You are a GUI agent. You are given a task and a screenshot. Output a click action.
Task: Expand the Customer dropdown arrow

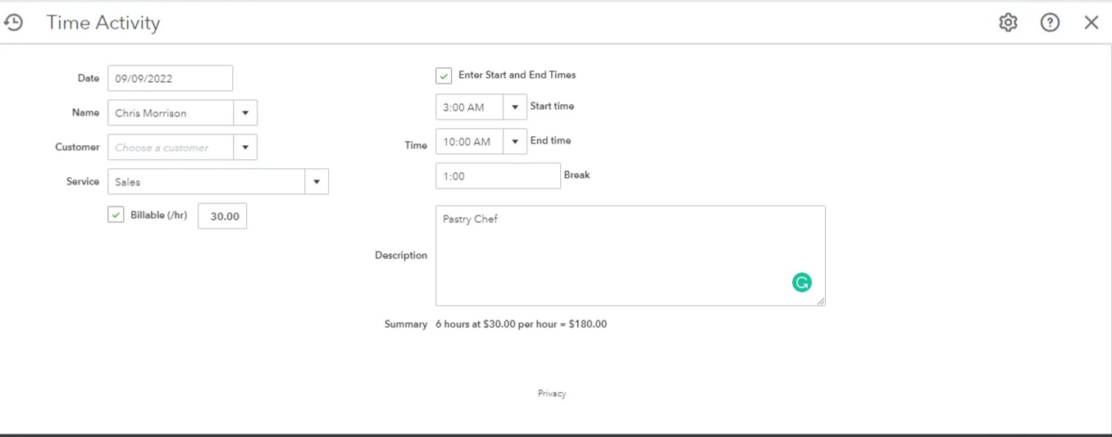(245, 148)
